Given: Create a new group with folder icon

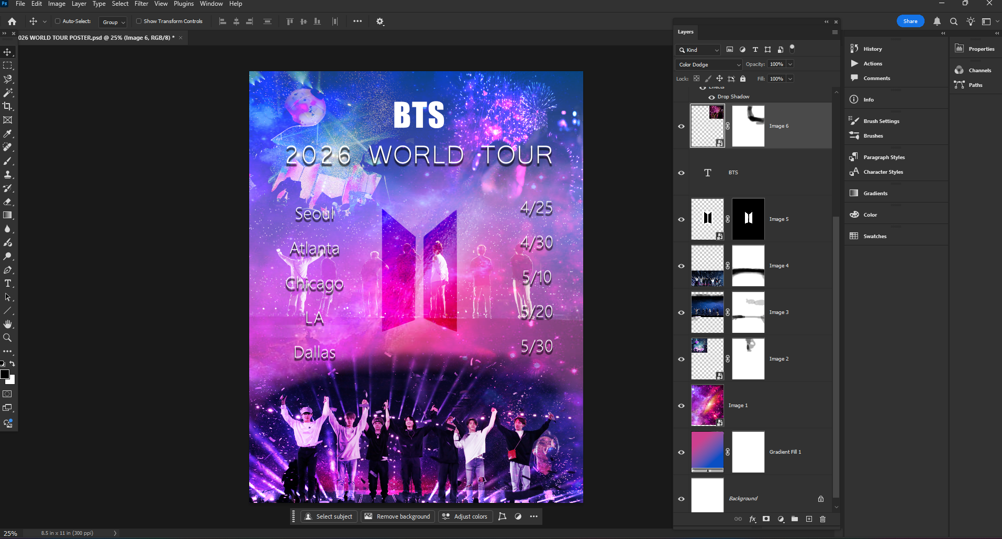Looking at the screenshot, I should click(x=795, y=519).
